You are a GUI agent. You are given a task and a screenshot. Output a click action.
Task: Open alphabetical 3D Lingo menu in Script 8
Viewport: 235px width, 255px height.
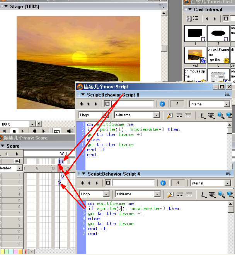pos(221,115)
